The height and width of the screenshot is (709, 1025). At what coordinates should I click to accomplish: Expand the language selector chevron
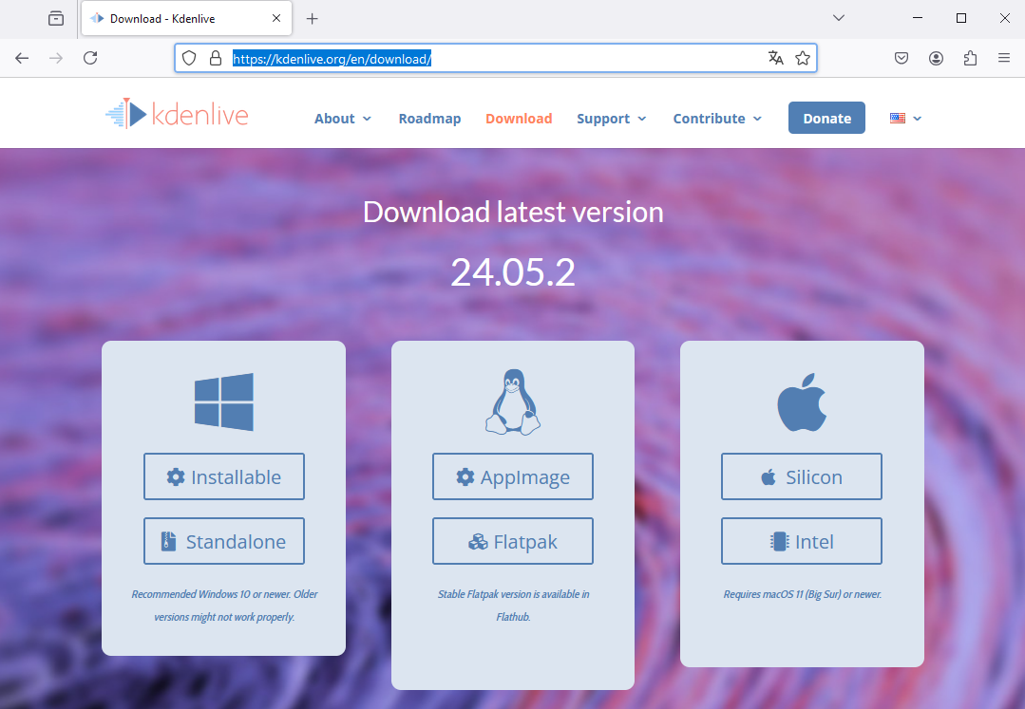point(917,118)
